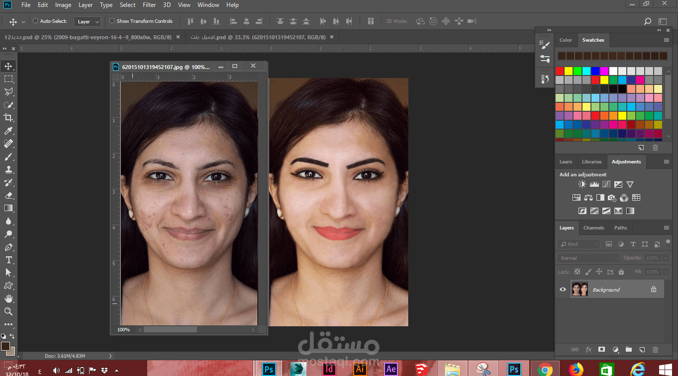The width and height of the screenshot is (678, 376).
Task: Hide the Background layer with eye icon
Action: [x=563, y=290]
